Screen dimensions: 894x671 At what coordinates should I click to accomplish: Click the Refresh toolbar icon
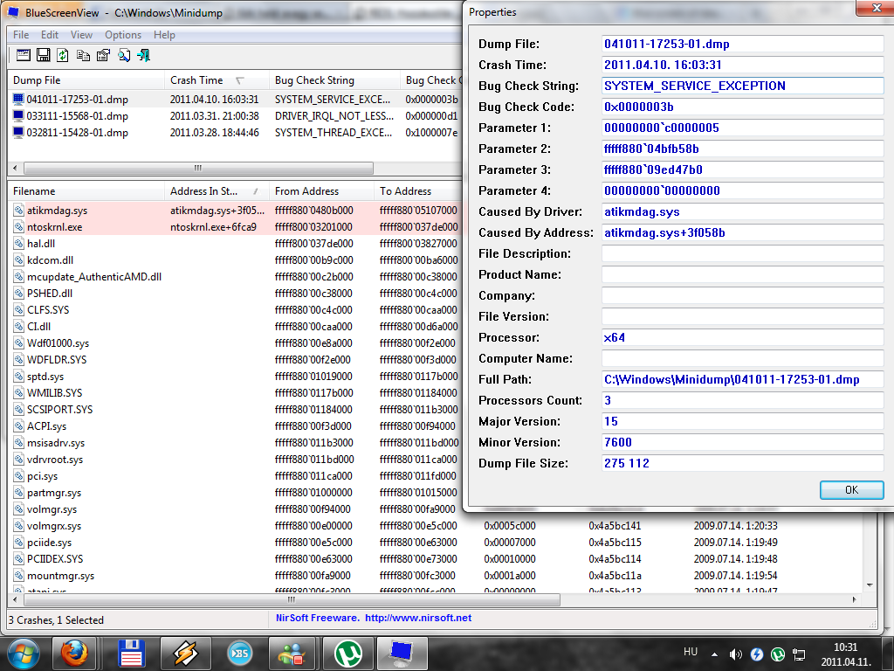coord(63,55)
